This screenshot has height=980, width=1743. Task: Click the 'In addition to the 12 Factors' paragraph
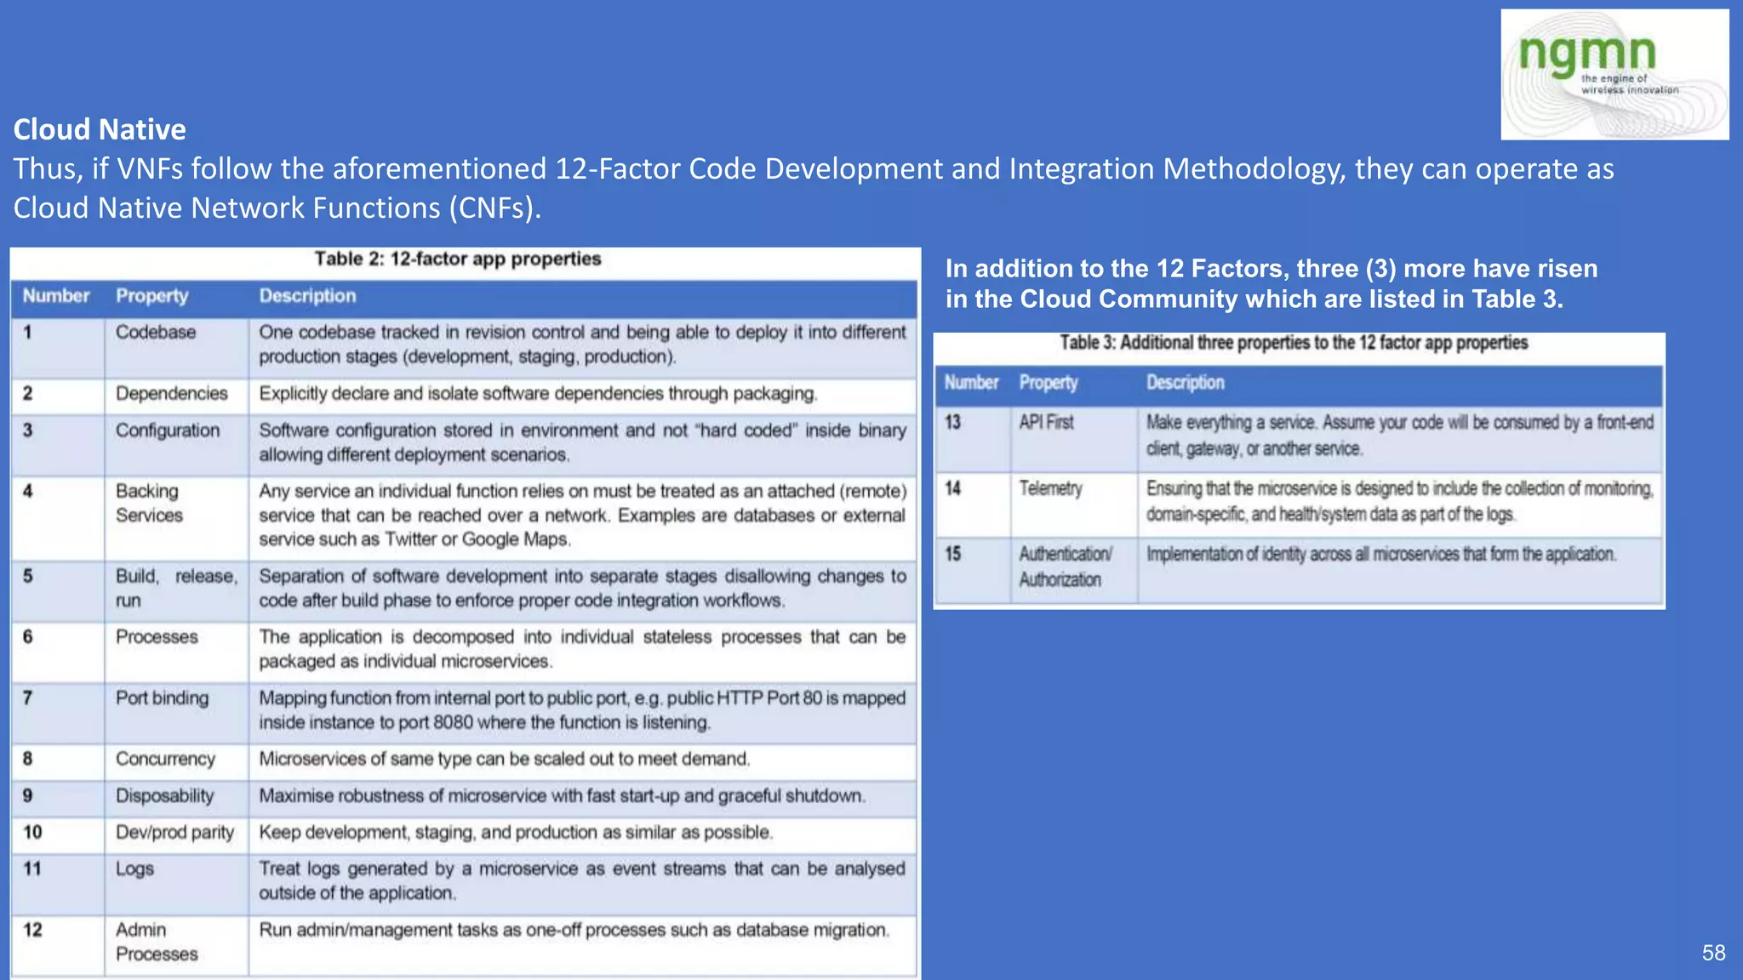point(1272,283)
